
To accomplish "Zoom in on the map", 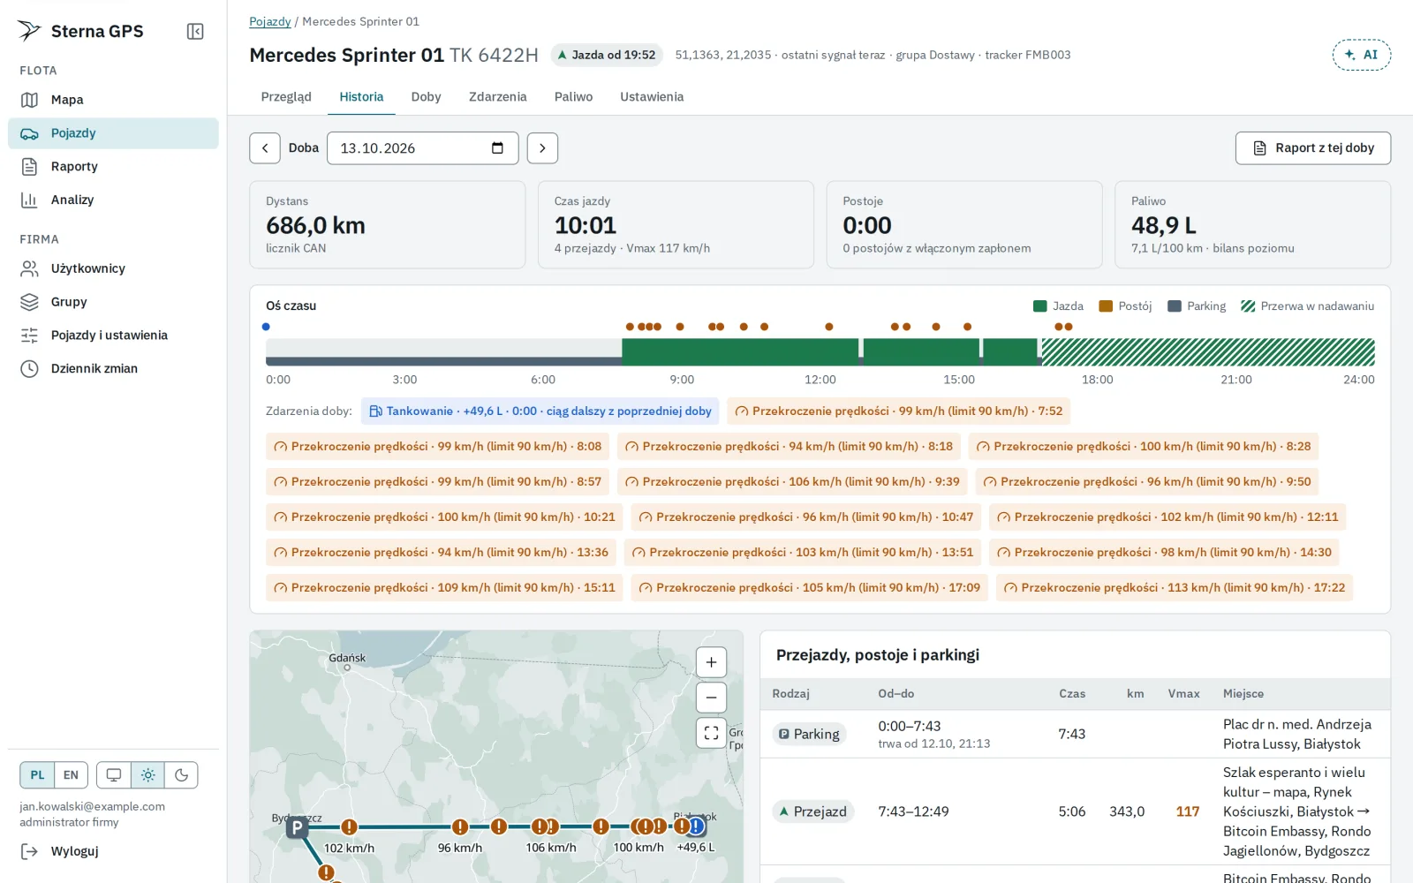I will [x=711, y=662].
